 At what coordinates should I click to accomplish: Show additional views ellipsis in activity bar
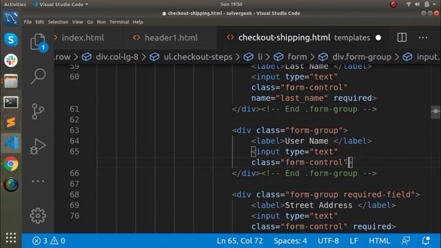(38, 181)
